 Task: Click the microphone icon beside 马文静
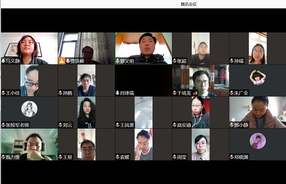coord(3,61)
